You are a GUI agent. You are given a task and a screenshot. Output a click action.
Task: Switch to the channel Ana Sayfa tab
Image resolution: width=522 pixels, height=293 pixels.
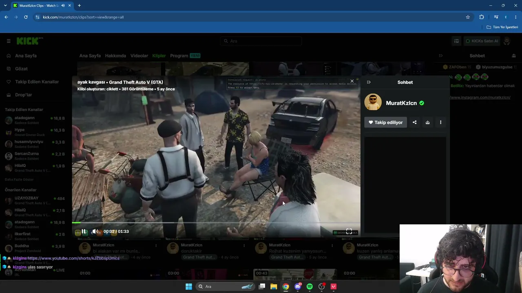point(90,56)
